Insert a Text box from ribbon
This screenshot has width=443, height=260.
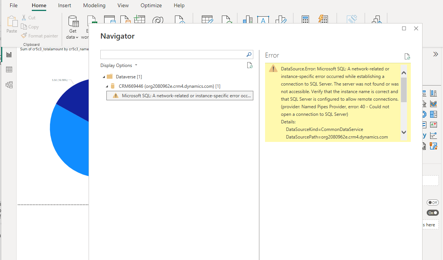pyautogui.click(x=263, y=20)
